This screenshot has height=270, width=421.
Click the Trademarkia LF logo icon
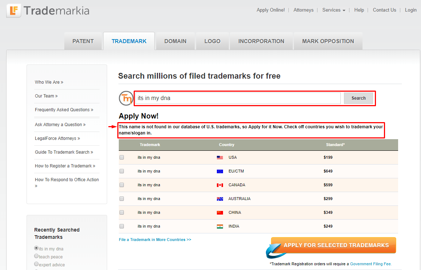coord(14,11)
